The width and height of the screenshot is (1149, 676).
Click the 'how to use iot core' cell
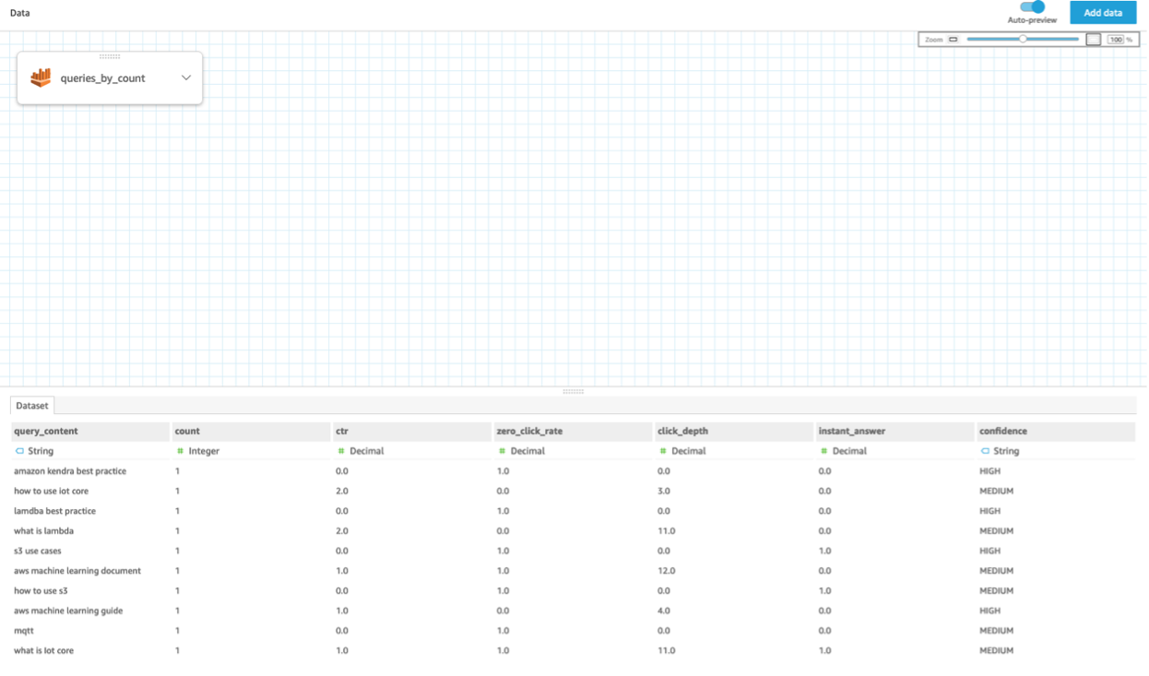point(52,491)
